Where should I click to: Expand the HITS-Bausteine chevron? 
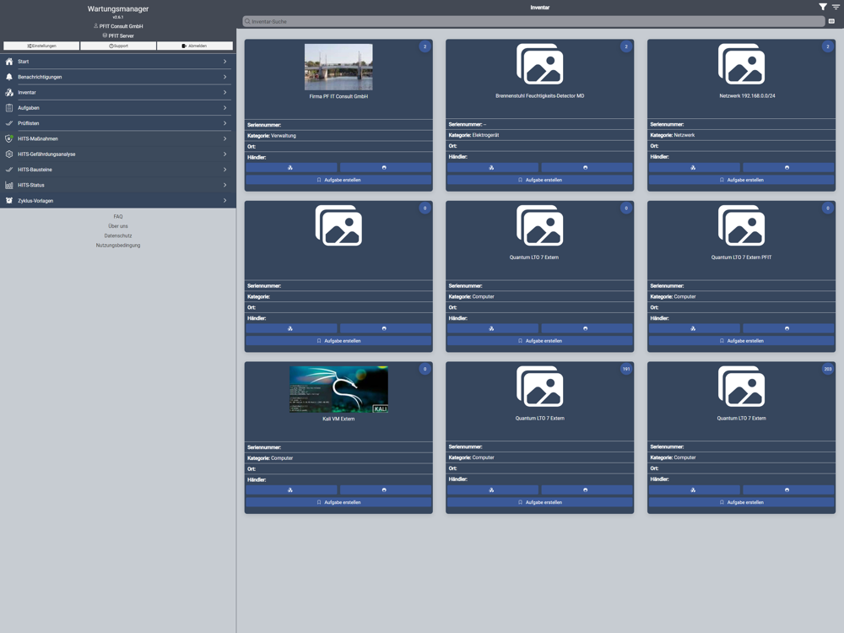[x=225, y=170]
